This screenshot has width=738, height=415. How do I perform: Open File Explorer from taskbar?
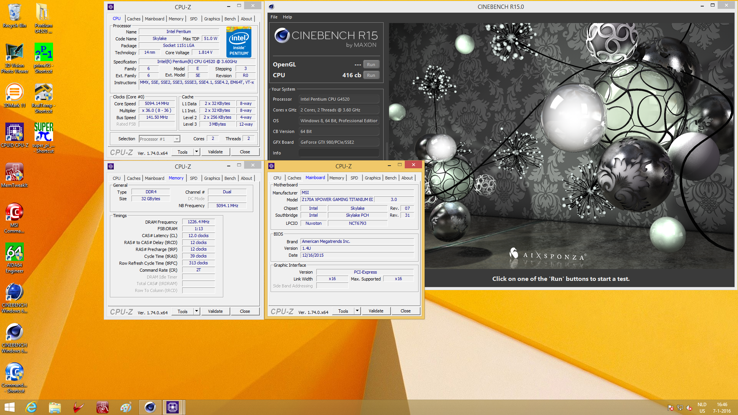pyautogui.click(x=55, y=407)
